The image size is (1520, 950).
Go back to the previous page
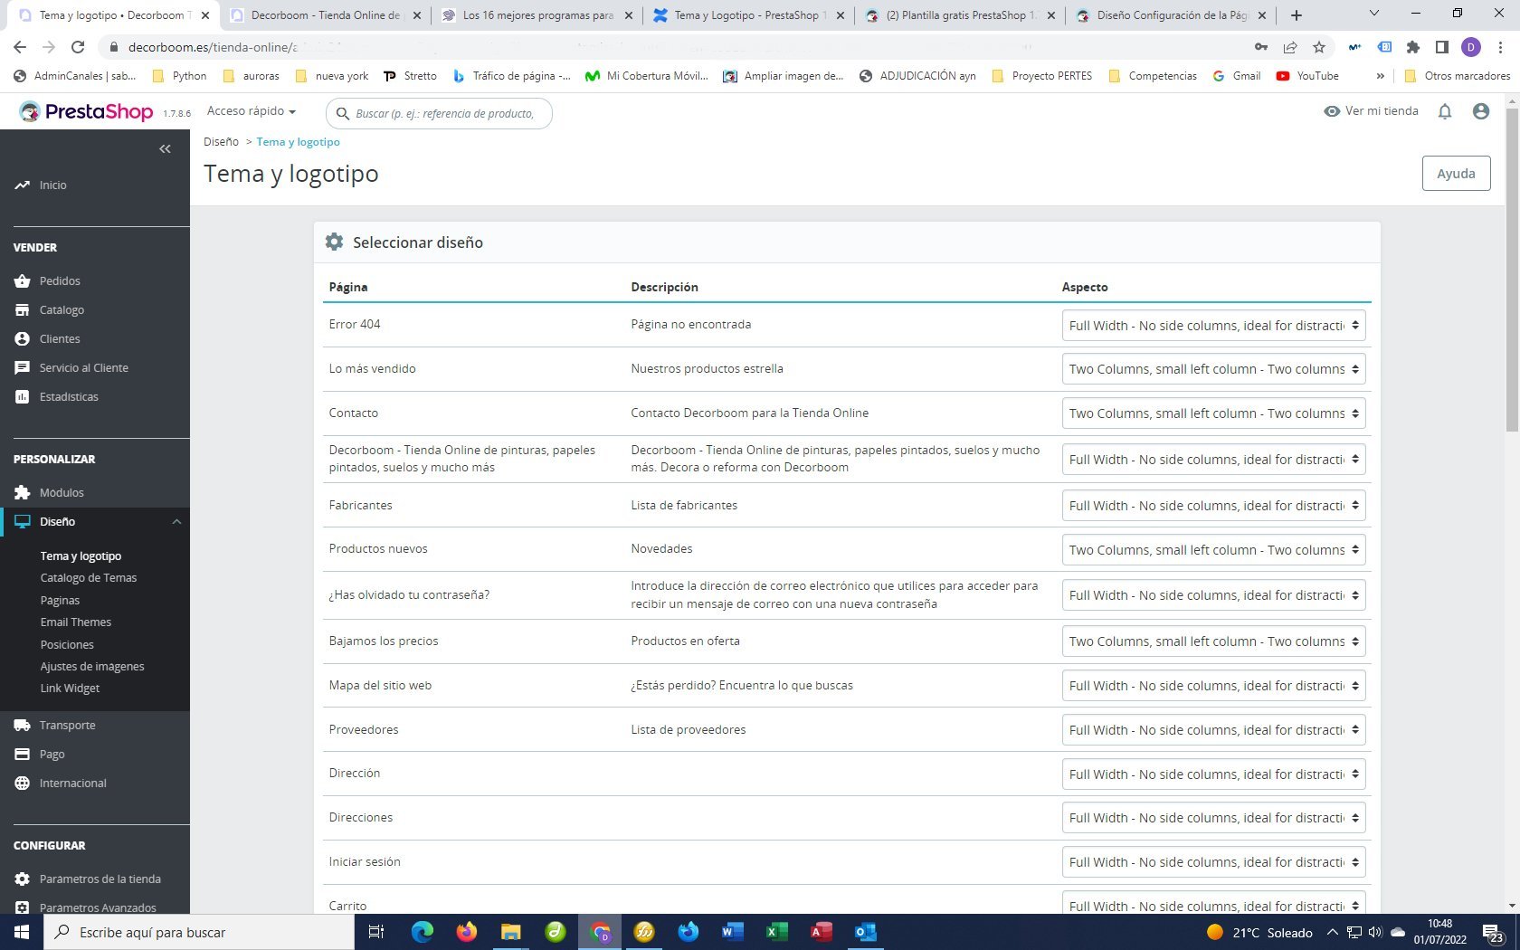[x=20, y=47]
